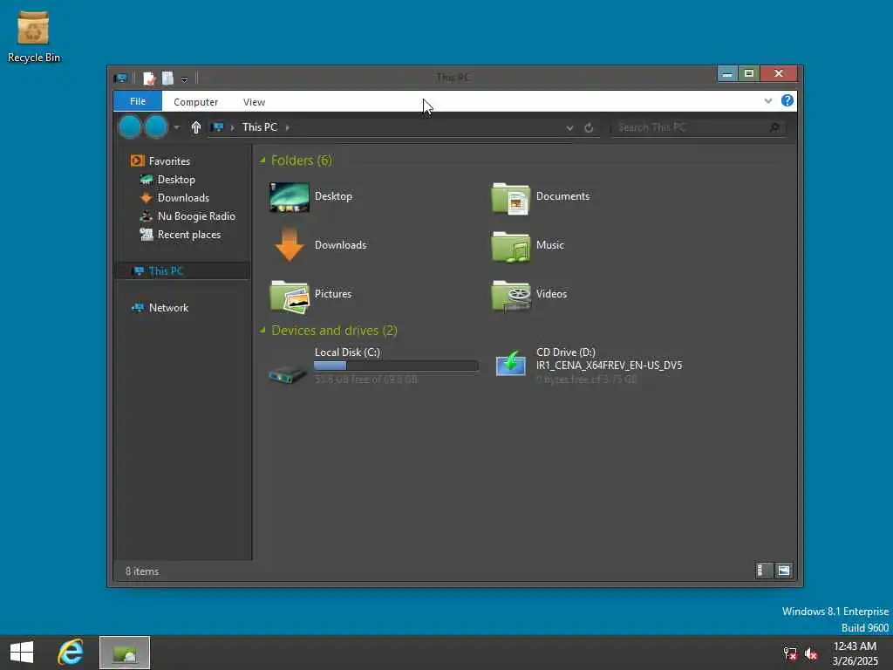
Task: Select the CD Drive (D:) icon
Action: tap(510, 364)
